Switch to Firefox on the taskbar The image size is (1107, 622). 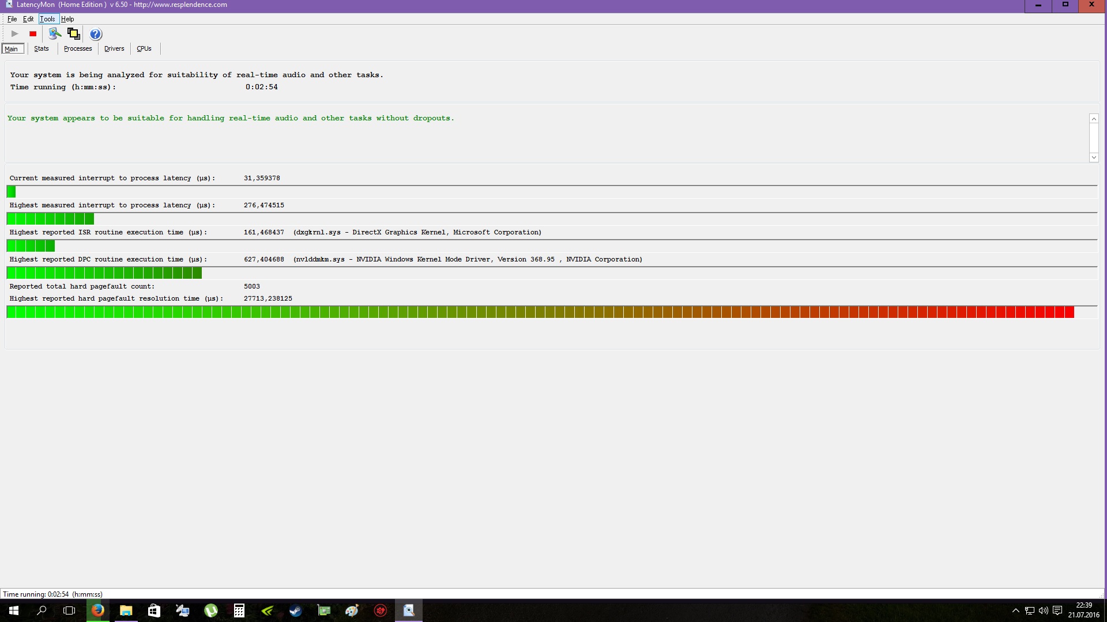coord(98,610)
